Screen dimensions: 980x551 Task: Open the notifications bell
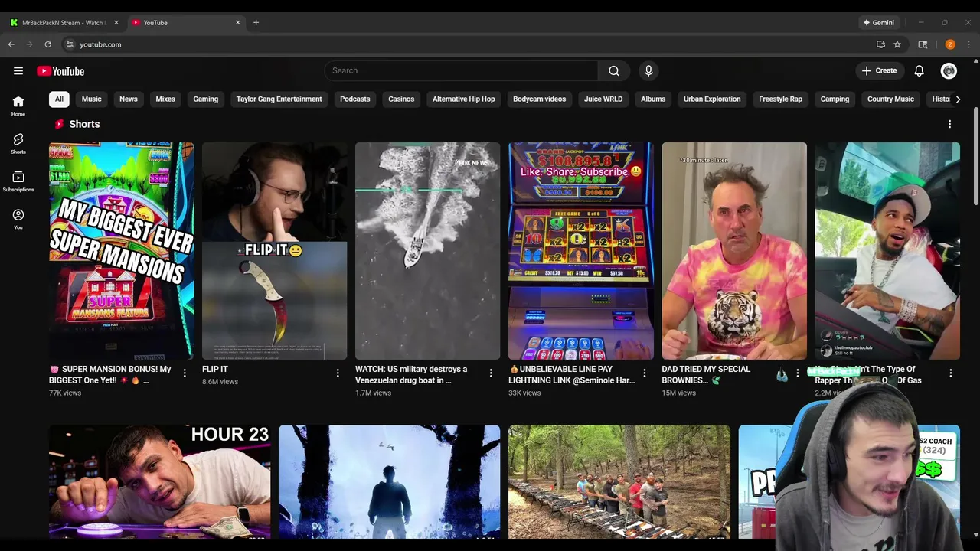tap(919, 70)
